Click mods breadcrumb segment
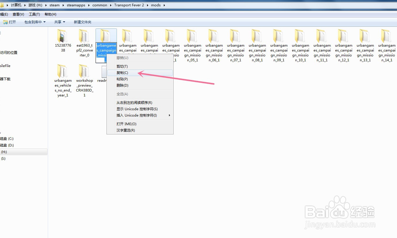The height and width of the screenshot is (238, 397). 156,5
